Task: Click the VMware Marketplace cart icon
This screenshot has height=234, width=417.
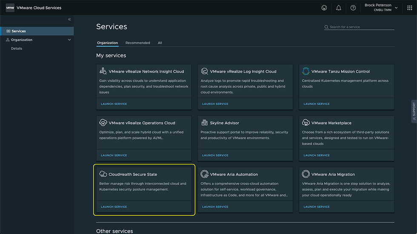Action: coord(306,123)
